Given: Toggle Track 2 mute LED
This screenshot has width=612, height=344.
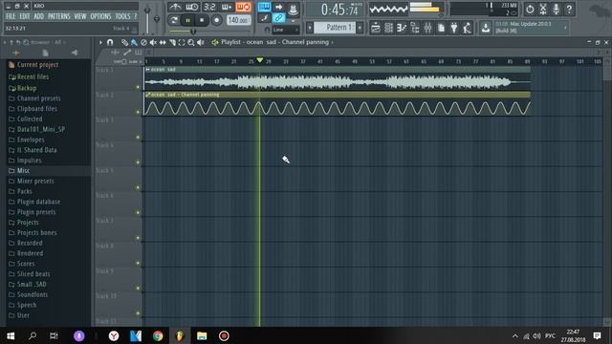Looking at the screenshot, I should (138, 113).
